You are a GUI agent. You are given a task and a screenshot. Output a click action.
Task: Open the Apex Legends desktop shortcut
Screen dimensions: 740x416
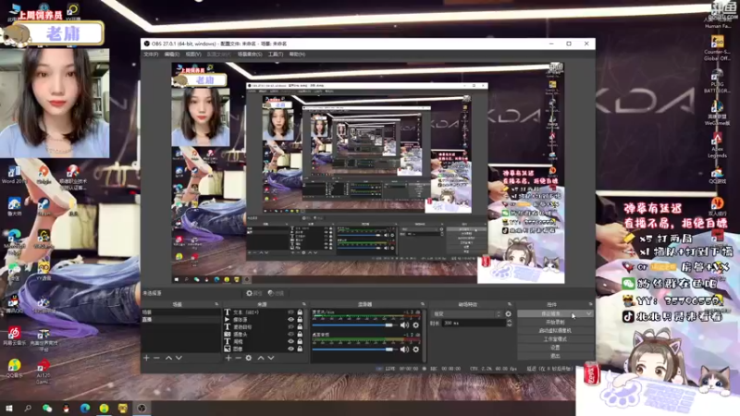point(717,146)
